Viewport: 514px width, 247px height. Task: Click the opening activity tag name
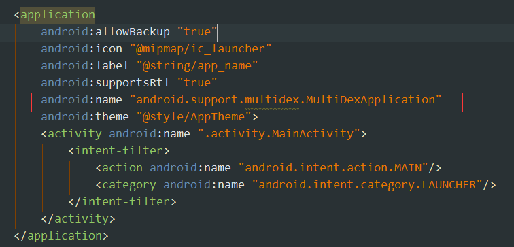click(75, 133)
